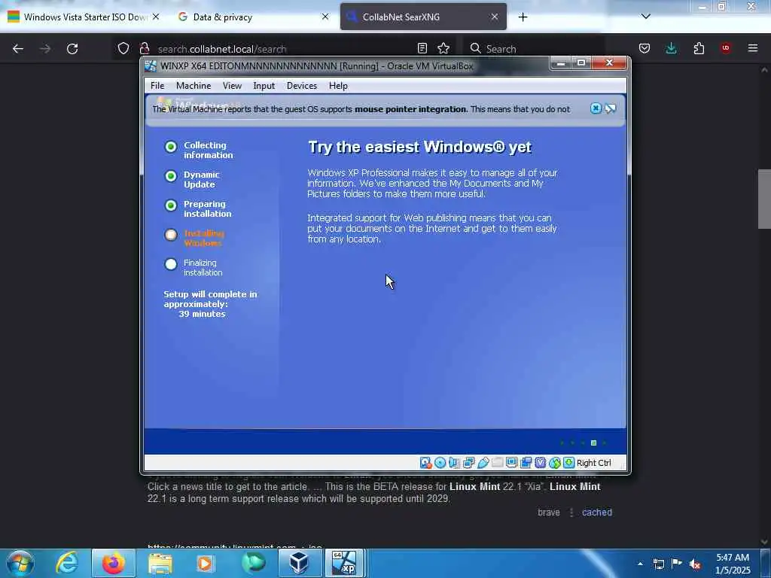The width and height of the screenshot is (771, 578).
Task: Click the search.collabnet.local address bar
Action: pos(285,49)
